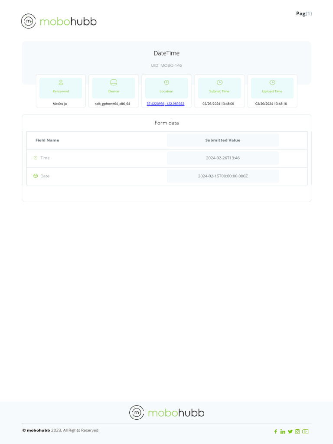This screenshot has width=333, height=444.
Task: Click the Personnel person icon
Action: point(61,82)
